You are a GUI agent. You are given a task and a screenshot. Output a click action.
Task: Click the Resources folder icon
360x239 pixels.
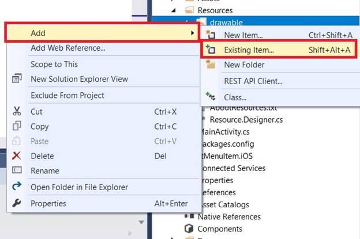(189, 10)
